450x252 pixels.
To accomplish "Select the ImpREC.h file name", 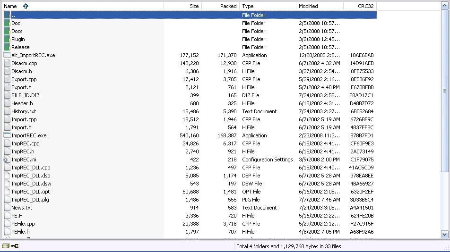I will click(23, 151).
